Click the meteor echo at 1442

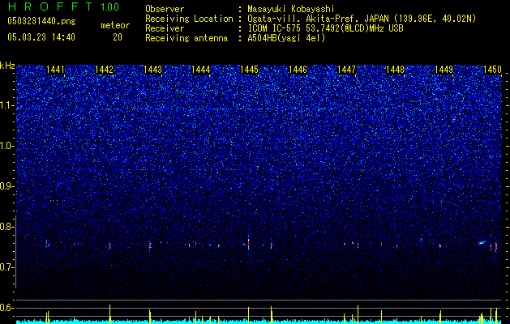pyautogui.click(x=110, y=245)
